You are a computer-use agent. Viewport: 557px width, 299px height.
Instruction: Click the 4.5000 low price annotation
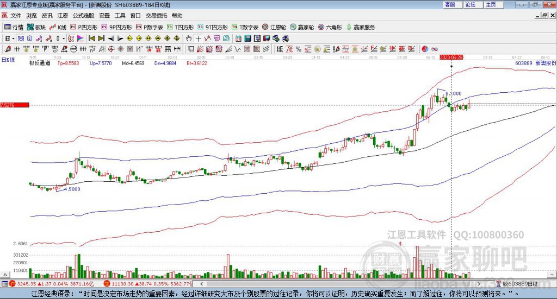pos(72,189)
